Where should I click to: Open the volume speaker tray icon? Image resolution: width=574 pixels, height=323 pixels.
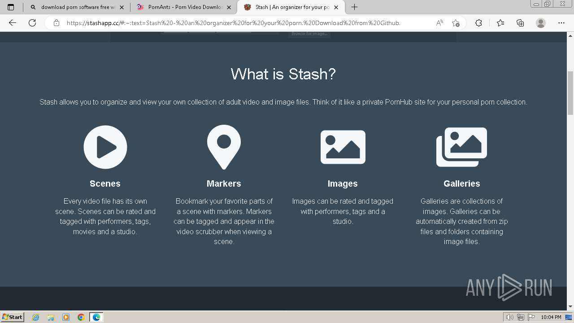click(510, 317)
